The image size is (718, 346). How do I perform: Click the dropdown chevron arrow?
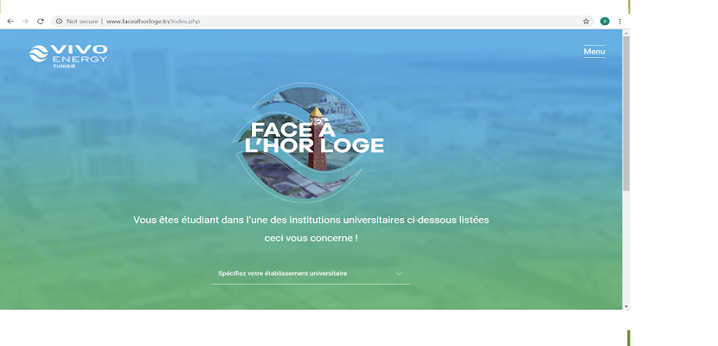click(399, 274)
